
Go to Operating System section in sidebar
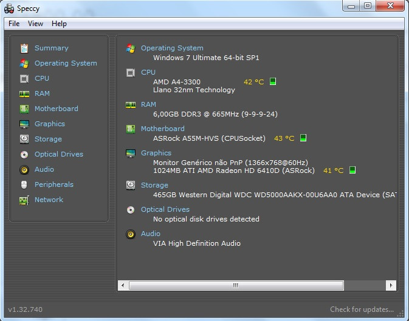click(66, 63)
